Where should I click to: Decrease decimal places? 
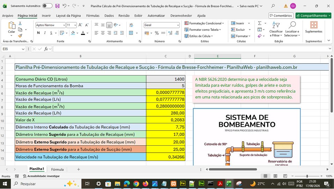point(177,33)
